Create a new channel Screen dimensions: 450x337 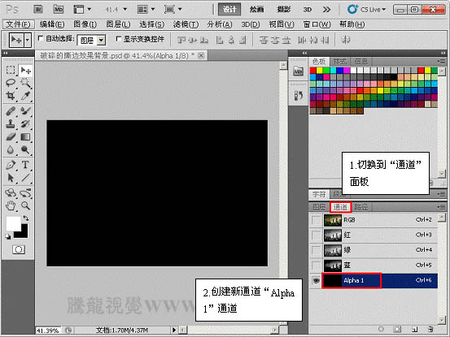click(414, 329)
